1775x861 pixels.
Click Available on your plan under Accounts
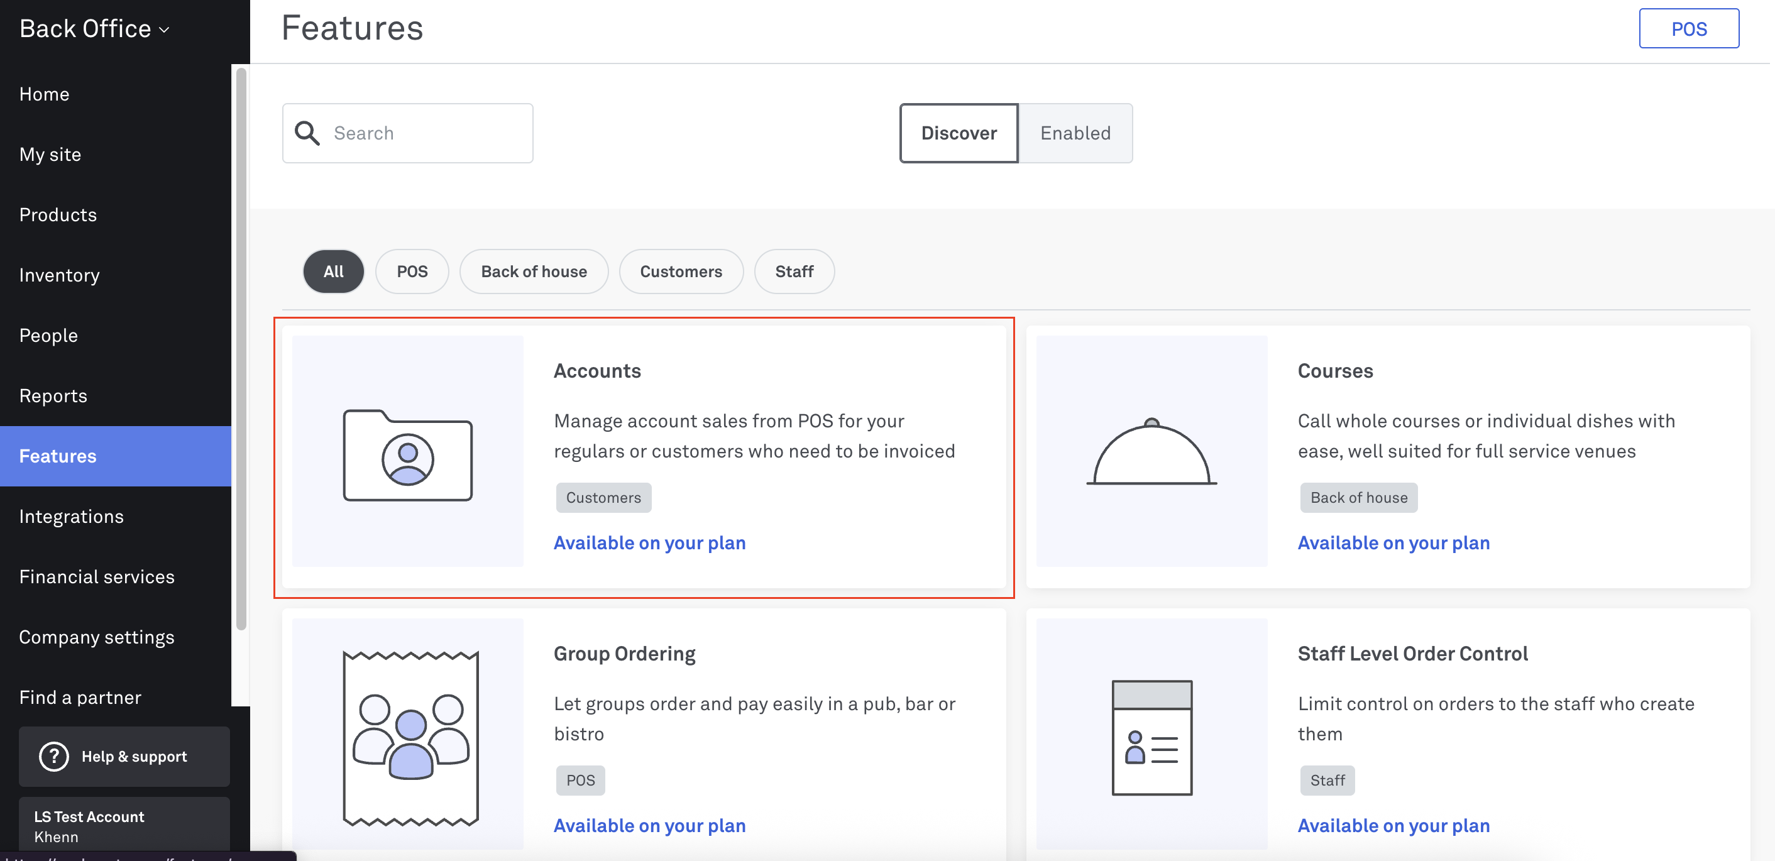click(x=649, y=543)
